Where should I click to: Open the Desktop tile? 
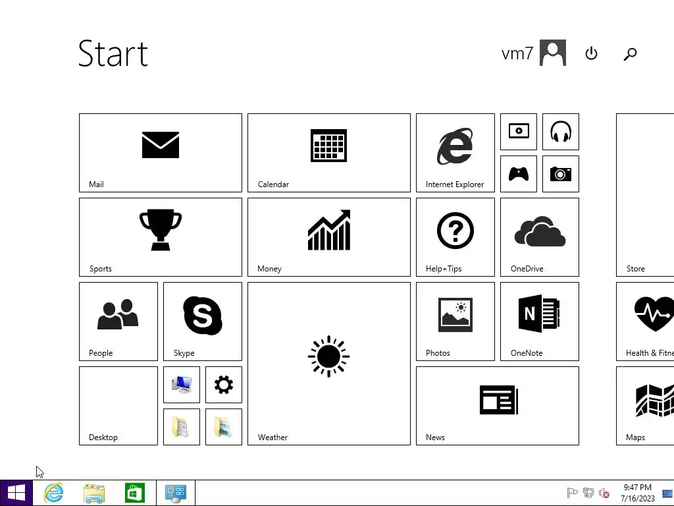point(118,406)
